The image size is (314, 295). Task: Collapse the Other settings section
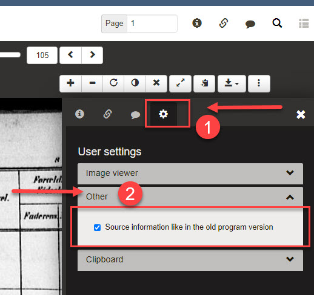click(x=190, y=196)
